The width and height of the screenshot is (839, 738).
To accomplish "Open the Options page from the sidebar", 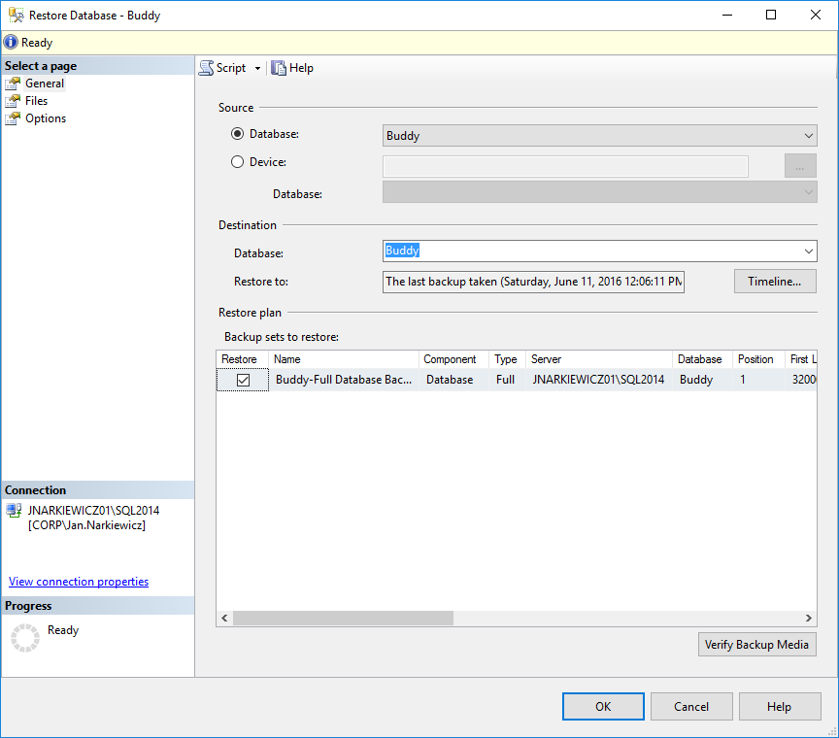I will (x=44, y=117).
